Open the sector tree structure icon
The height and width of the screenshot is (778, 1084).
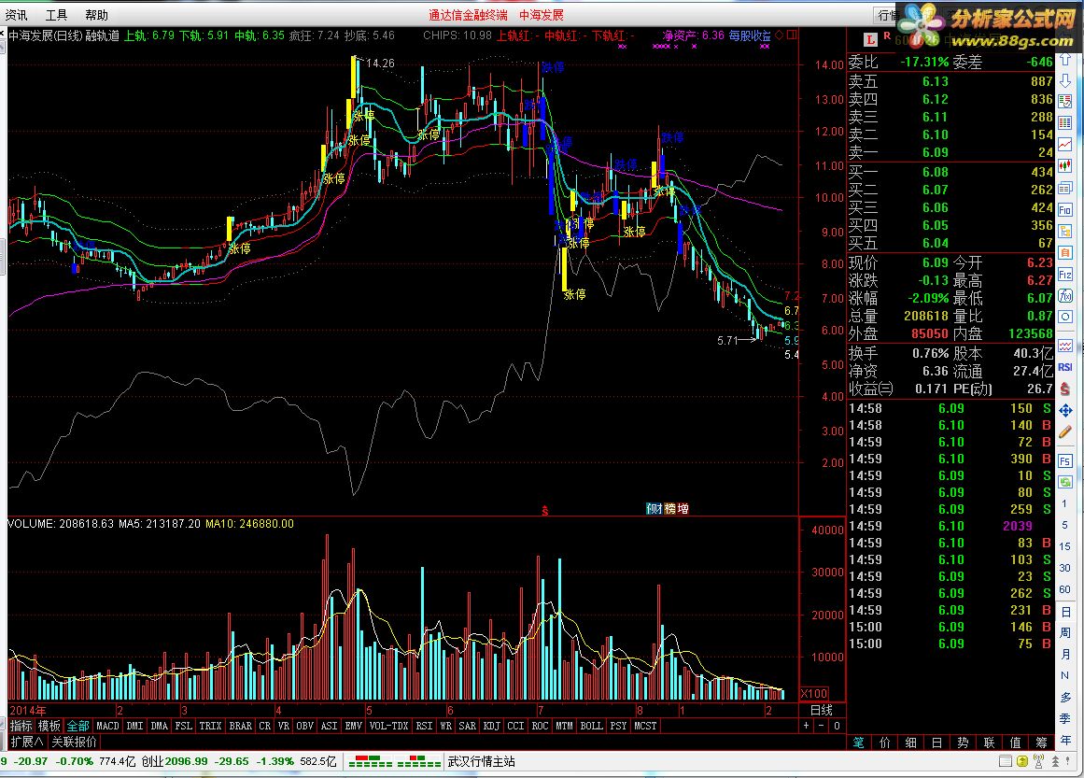click(1065, 231)
